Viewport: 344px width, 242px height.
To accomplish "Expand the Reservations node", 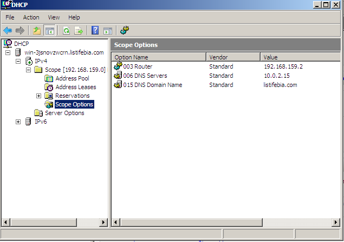I will (x=39, y=96).
